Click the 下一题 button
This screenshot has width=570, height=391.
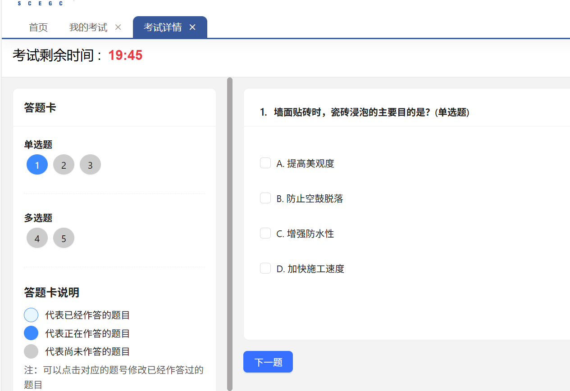click(268, 362)
